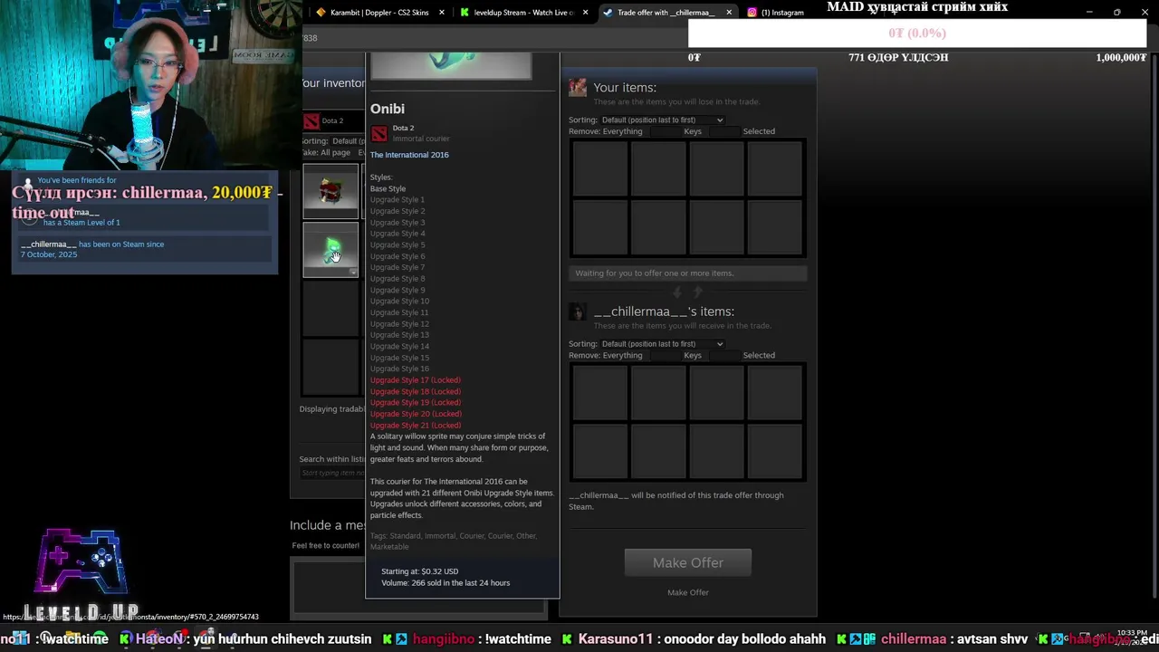Switch to the Karambit Doppler CS2 Skins tab
1159x652 pixels.
[x=380, y=13]
